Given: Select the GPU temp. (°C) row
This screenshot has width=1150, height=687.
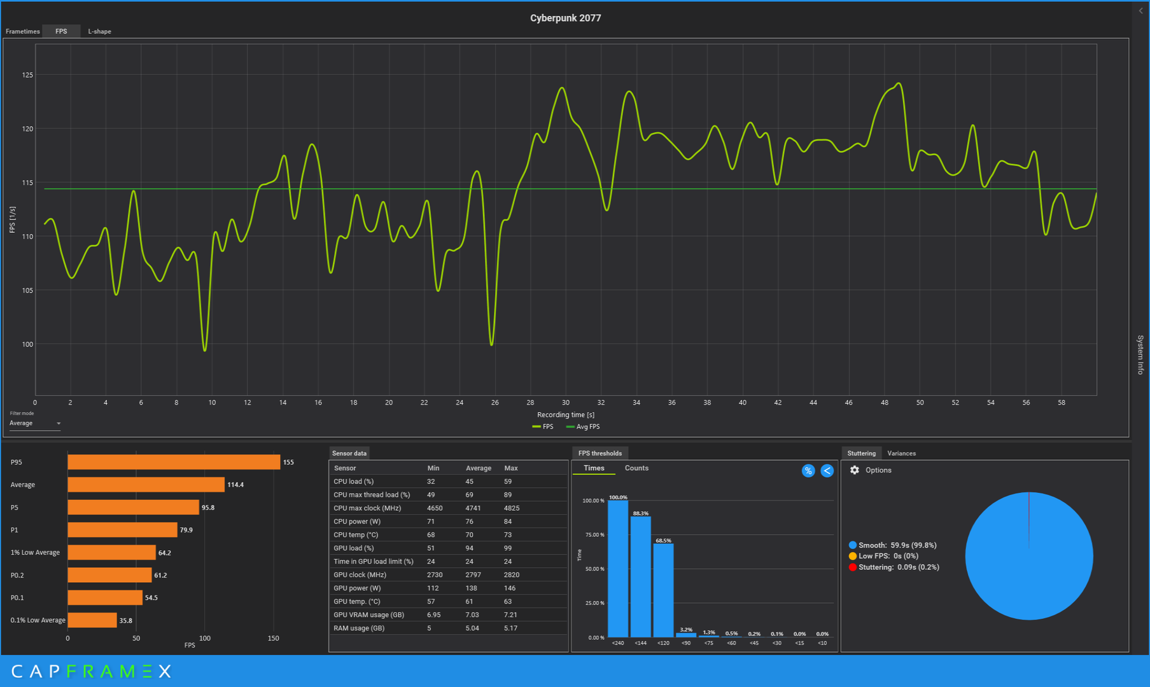Looking at the screenshot, I should [x=448, y=602].
